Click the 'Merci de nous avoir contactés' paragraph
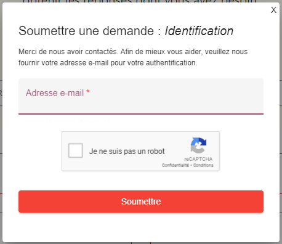The width and height of the screenshot is (282, 244). pos(133,57)
